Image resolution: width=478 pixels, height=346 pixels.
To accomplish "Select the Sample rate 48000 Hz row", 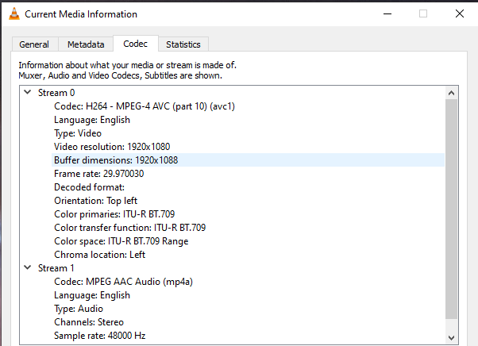I will pyautogui.click(x=100, y=336).
